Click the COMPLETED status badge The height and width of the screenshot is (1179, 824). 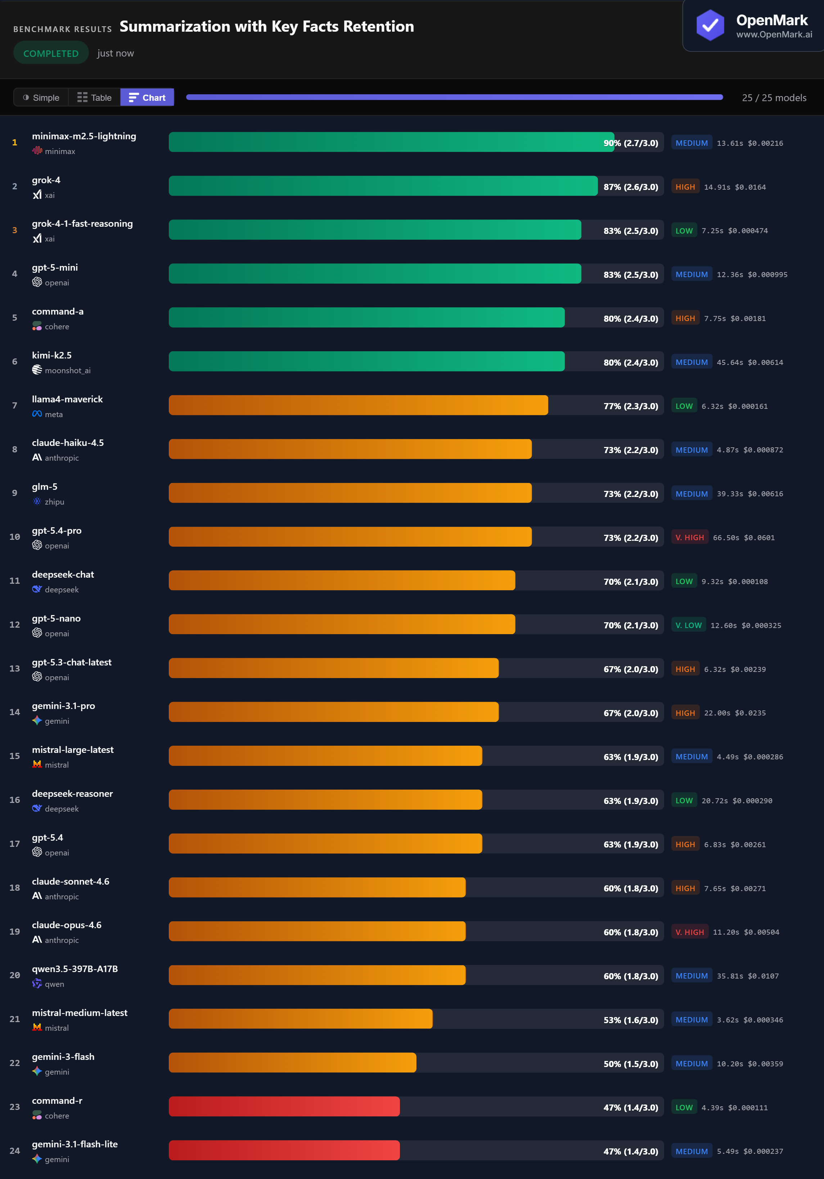[x=51, y=53]
